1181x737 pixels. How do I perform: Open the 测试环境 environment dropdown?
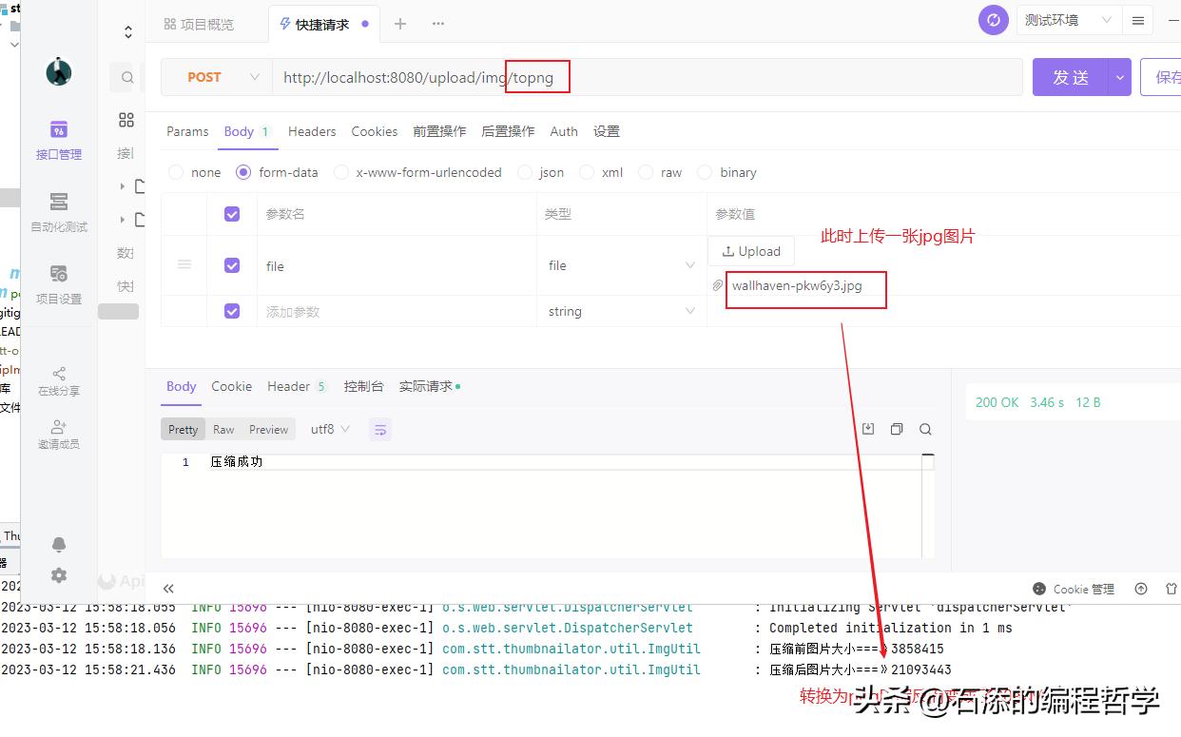click(x=1067, y=19)
